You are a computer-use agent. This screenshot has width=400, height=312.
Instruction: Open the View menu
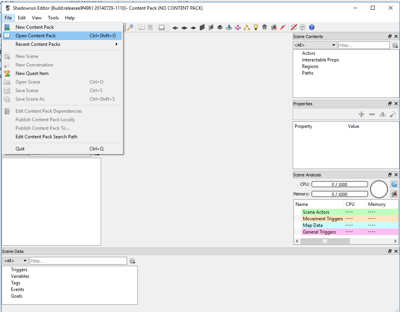click(37, 18)
